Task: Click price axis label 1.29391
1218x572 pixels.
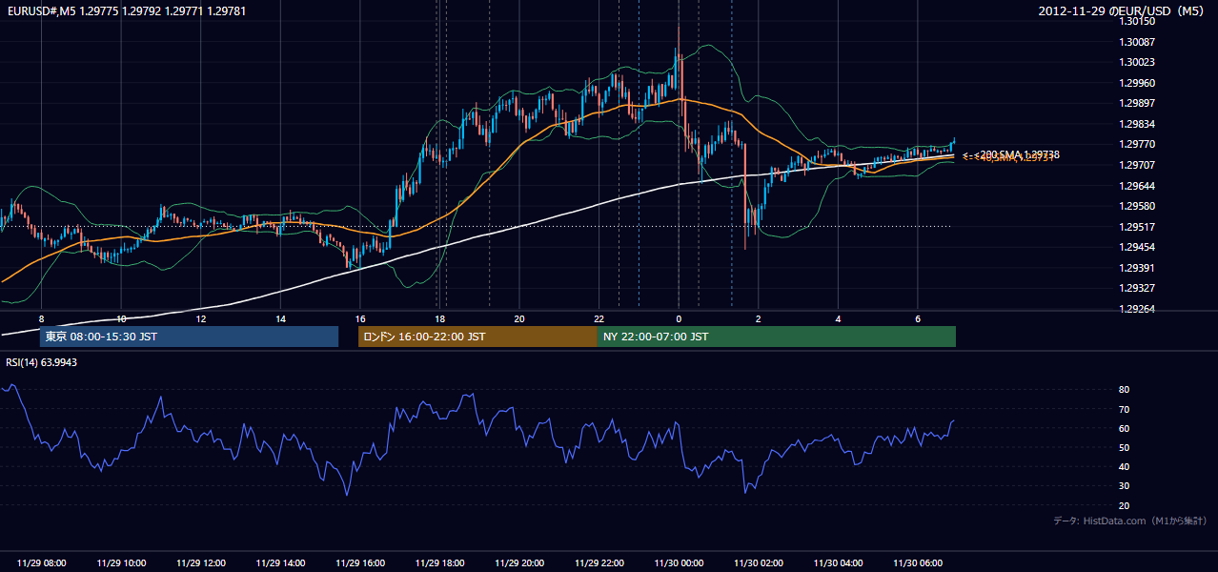Action: [x=1137, y=268]
